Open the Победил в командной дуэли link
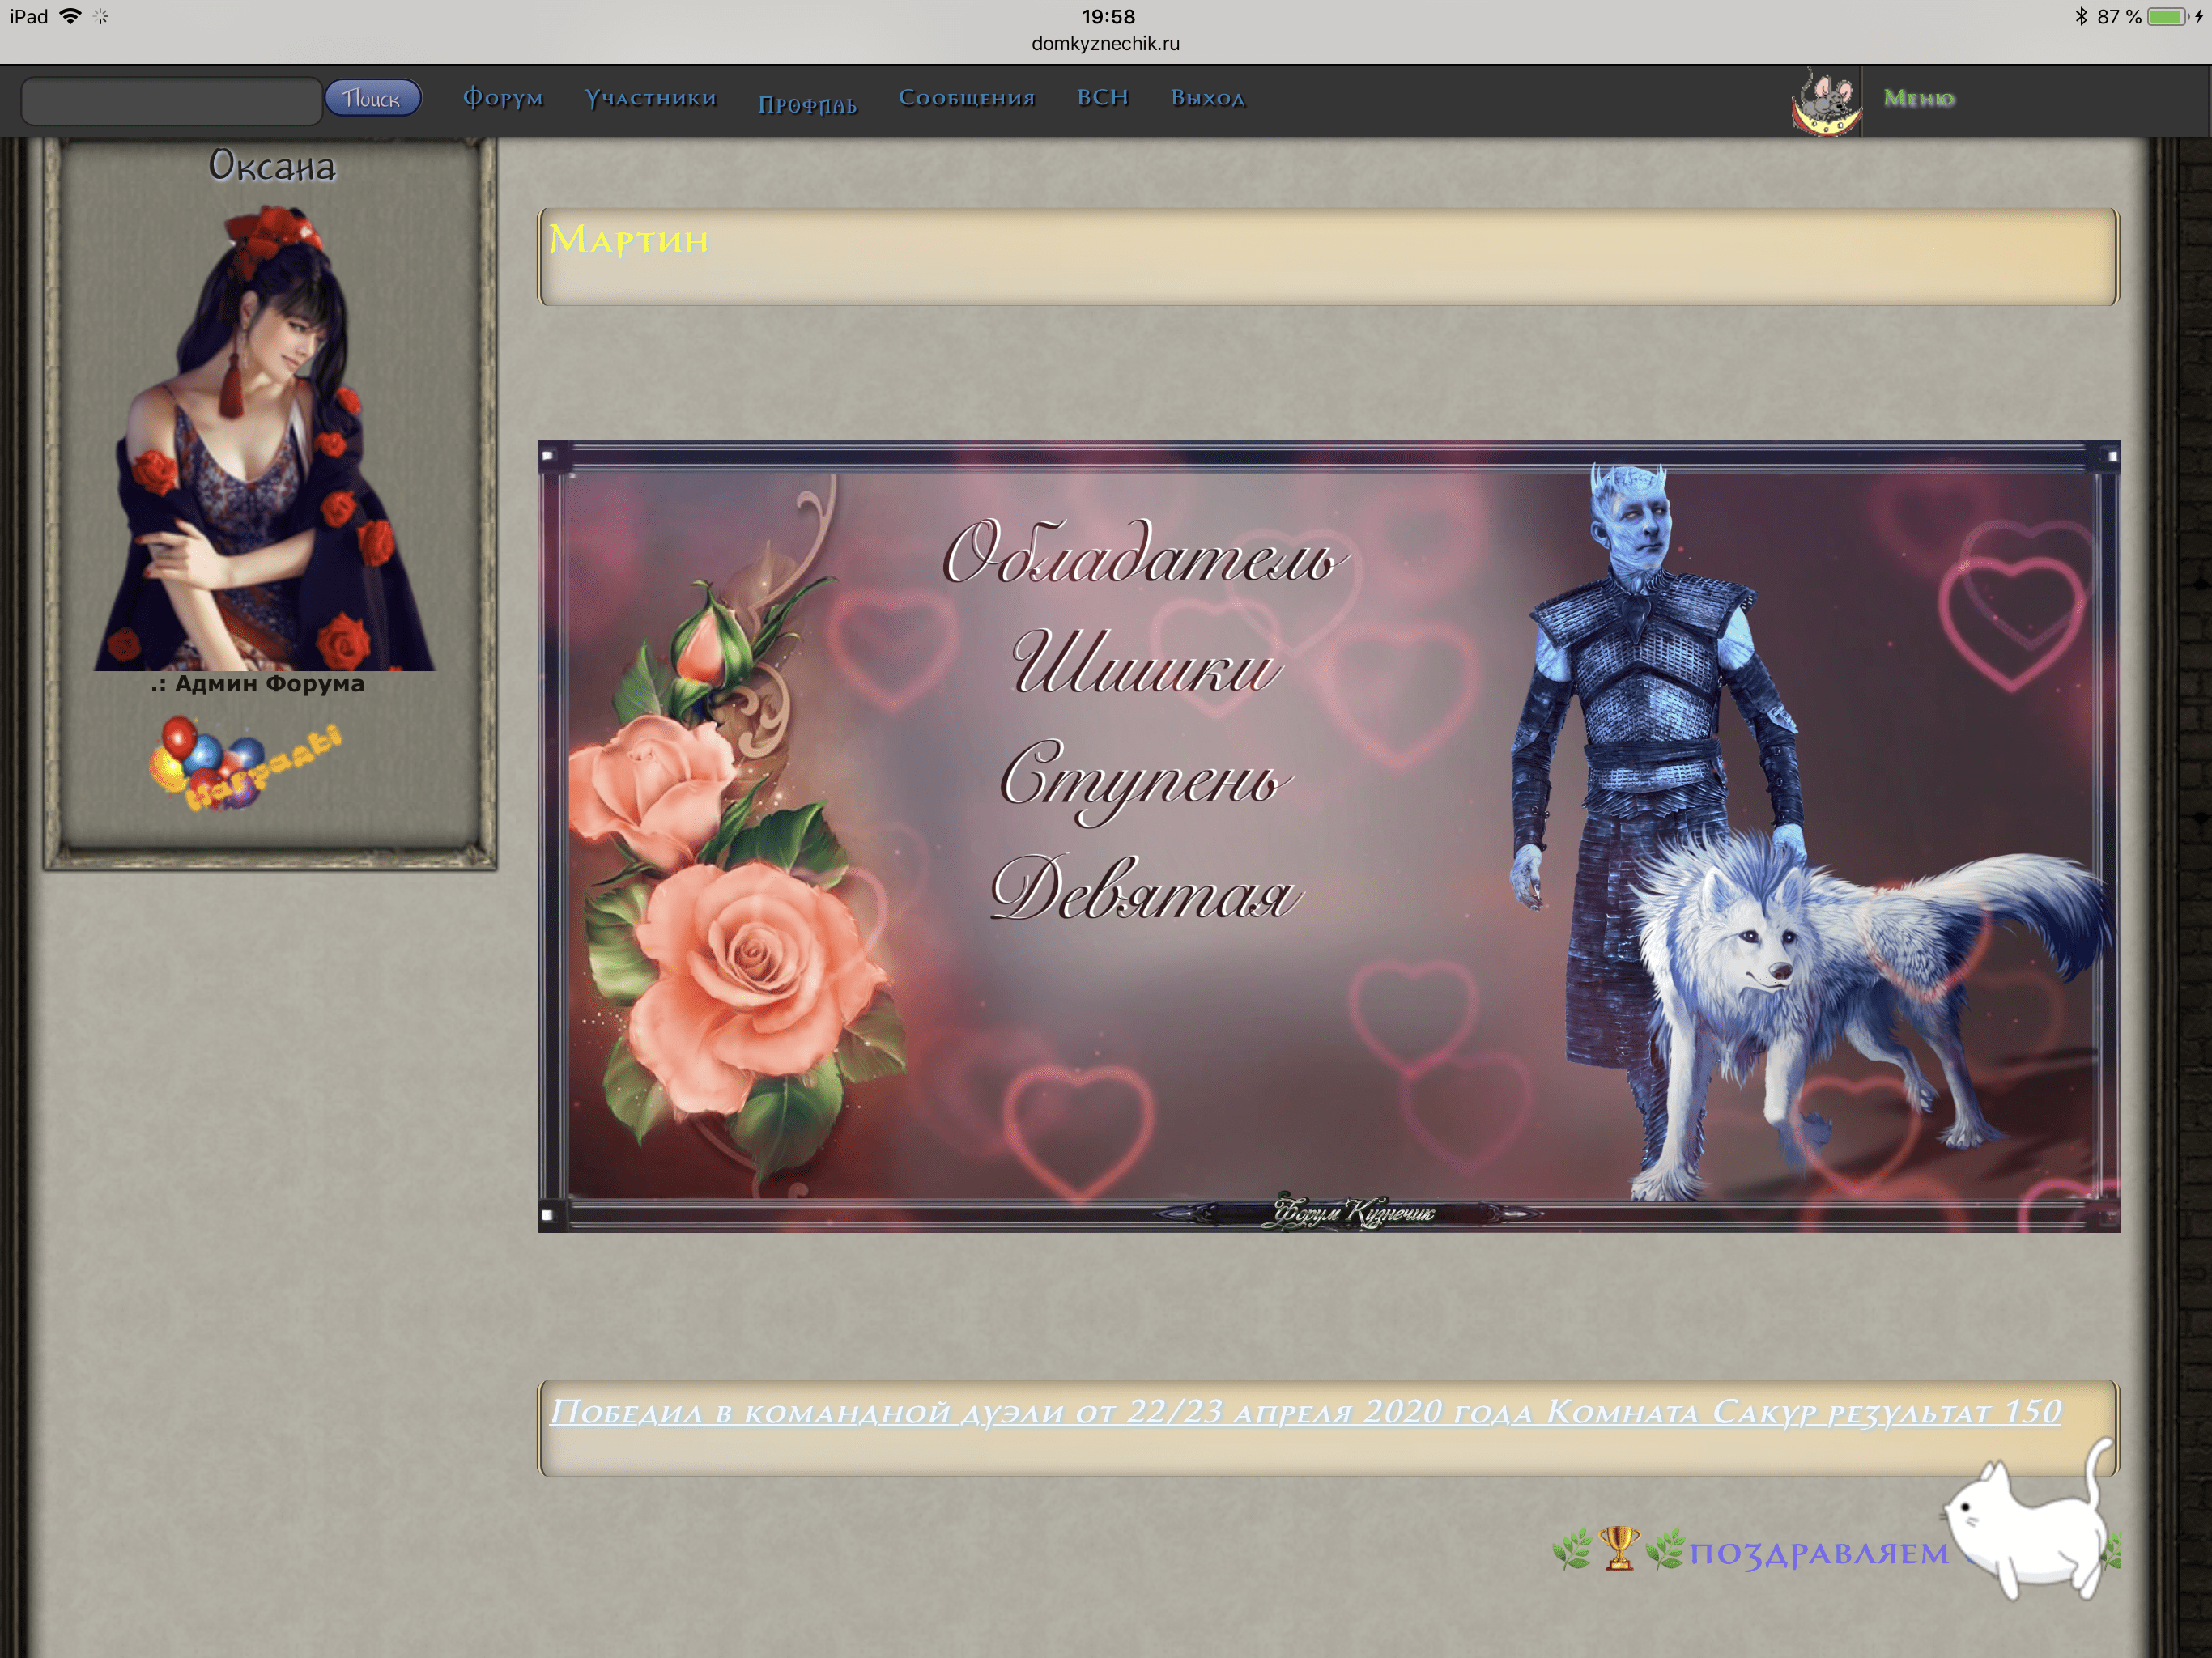The width and height of the screenshot is (2212, 1658). [1305, 1411]
